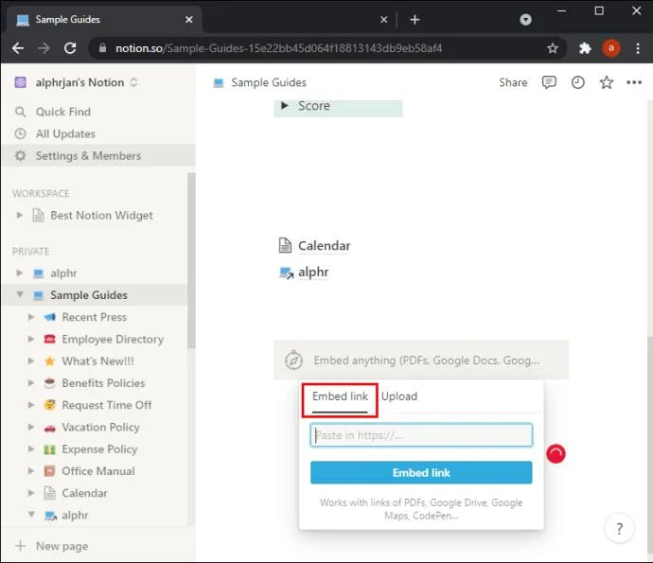
Task: Open the Chrome profile avatar
Action: pyautogui.click(x=611, y=48)
